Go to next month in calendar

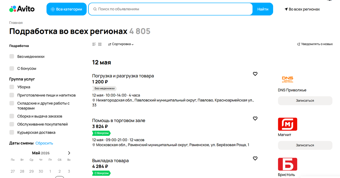(x=69, y=153)
